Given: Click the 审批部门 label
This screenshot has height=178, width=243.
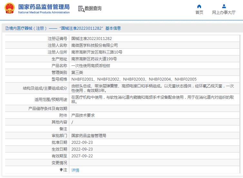Looking at the screenshot, I should (x=59, y=136).
